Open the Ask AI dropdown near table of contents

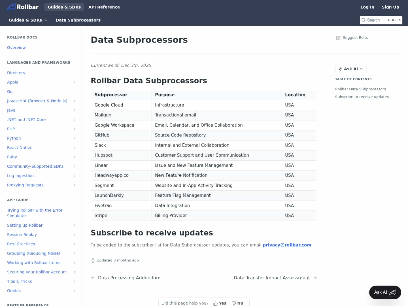click(x=350, y=69)
